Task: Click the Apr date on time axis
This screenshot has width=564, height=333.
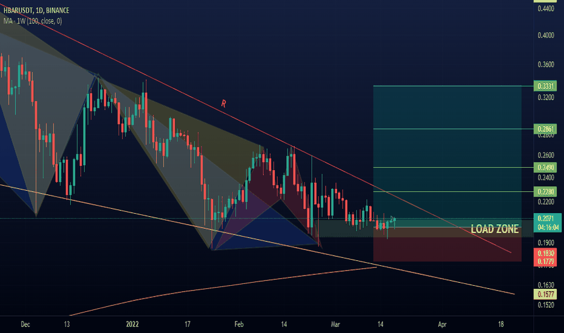Action: pyautogui.click(x=442, y=325)
